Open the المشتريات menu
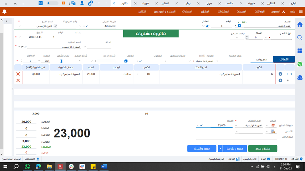The height and width of the screenshot is (171, 305). pyautogui.click(x=223, y=12)
